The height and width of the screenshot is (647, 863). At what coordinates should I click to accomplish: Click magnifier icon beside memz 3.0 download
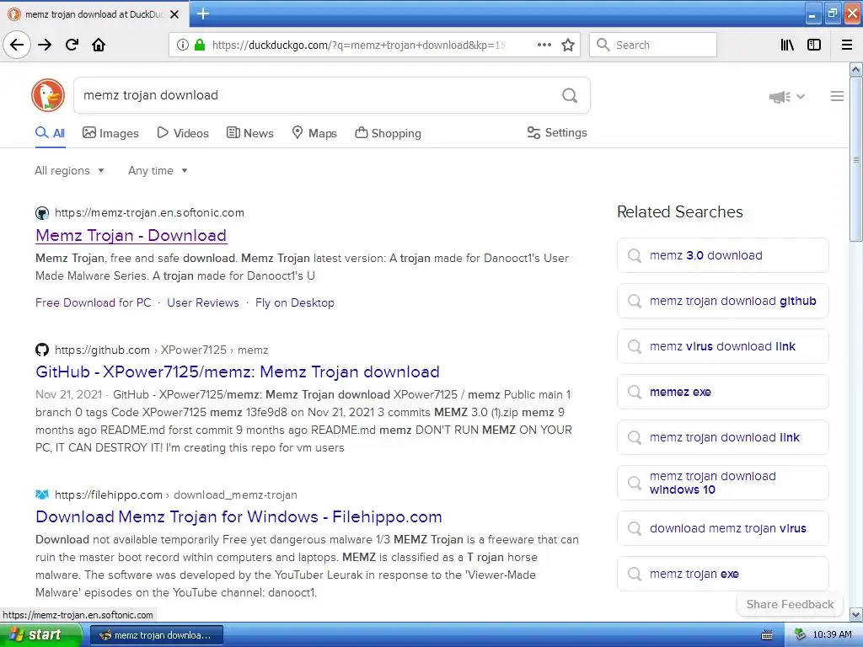pyautogui.click(x=635, y=255)
